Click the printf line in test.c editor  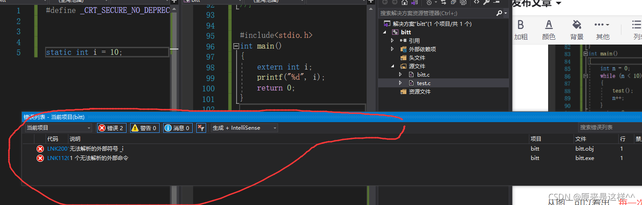[291, 77]
